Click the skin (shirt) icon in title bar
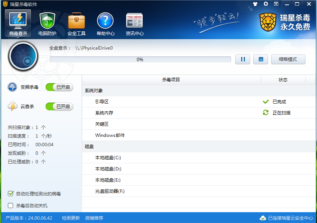The image size is (317, 223). 255,4
